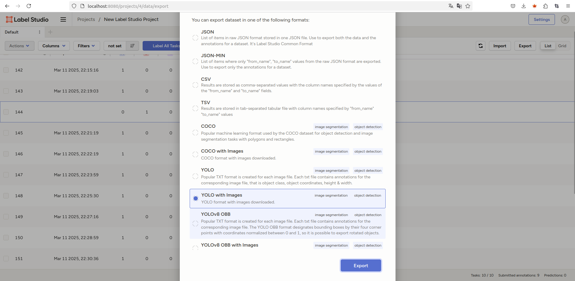
Task: Add a new tab with plus icon
Action: point(50,32)
